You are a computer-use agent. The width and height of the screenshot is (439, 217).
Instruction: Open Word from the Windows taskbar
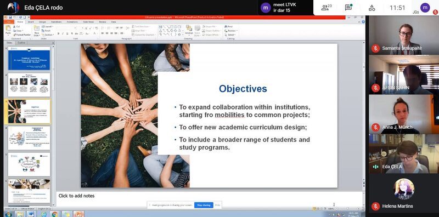coord(31,214)
